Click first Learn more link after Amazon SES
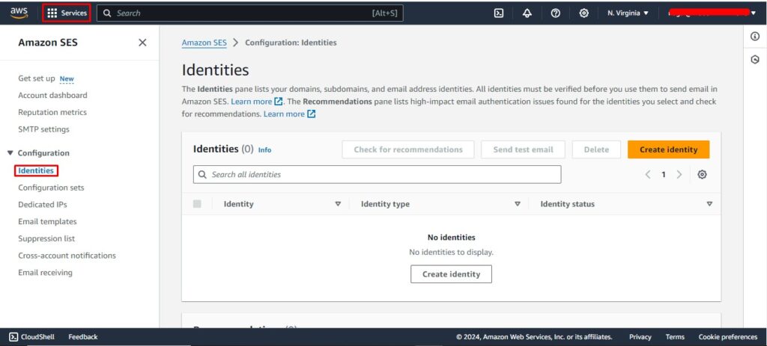 251,102
